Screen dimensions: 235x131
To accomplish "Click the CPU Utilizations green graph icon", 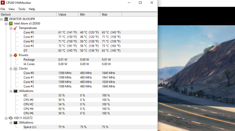I will 15,91.
